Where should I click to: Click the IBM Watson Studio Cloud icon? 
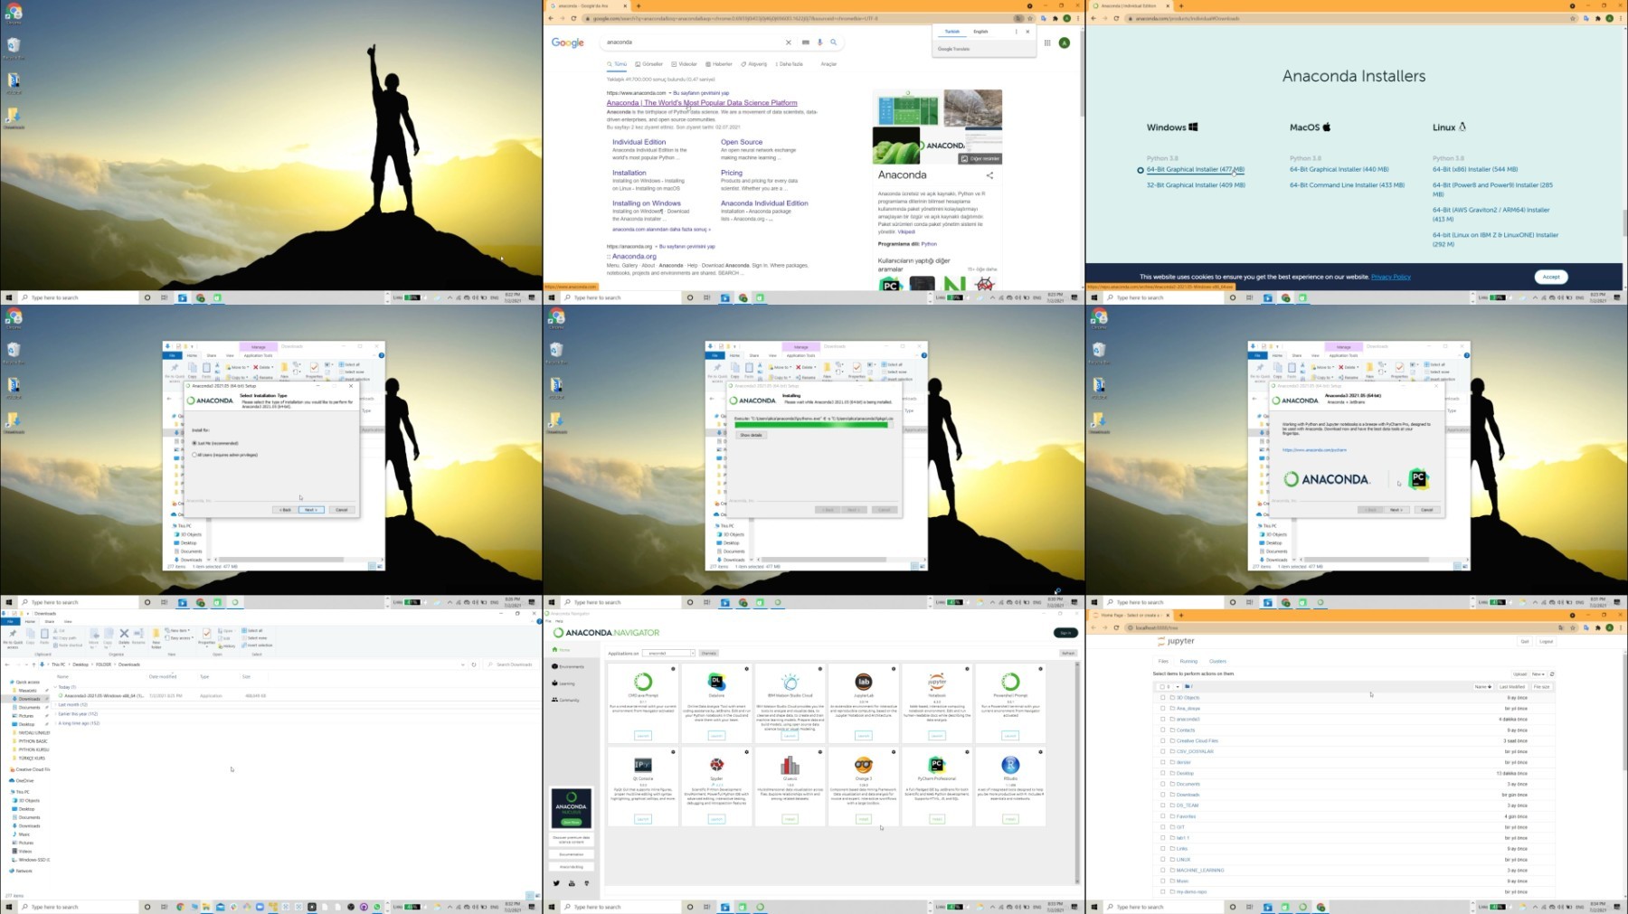click(790, 682)
